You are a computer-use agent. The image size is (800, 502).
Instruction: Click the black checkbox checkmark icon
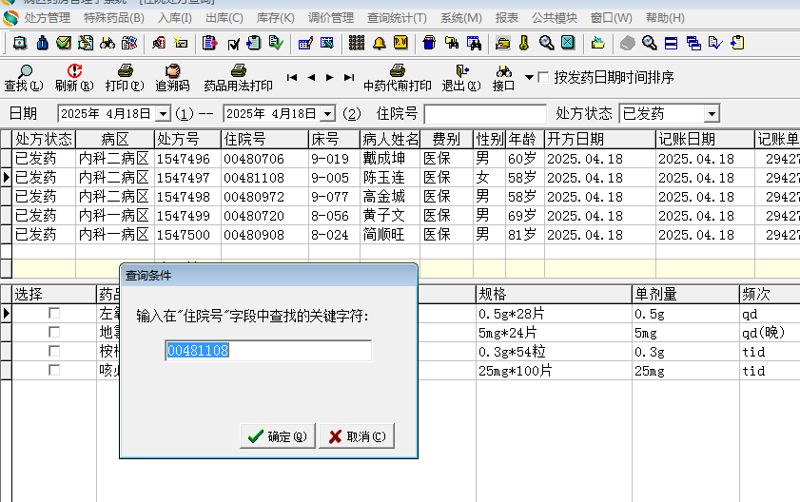coord(234,44)
